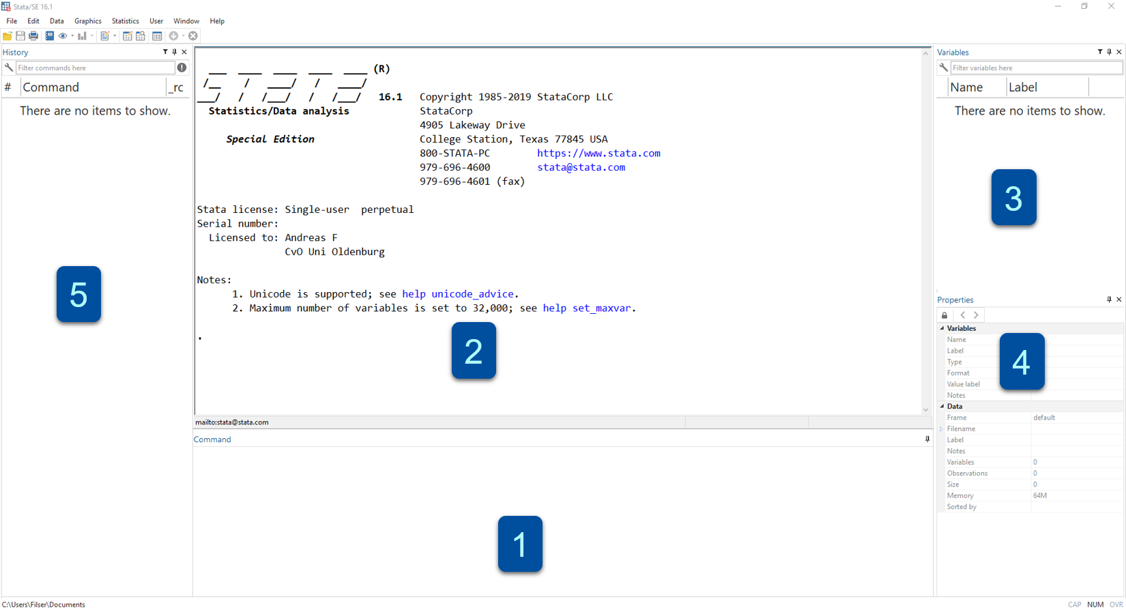Click the Break circled X icon
Viewport: 1126px width, 610px height.
193,35
